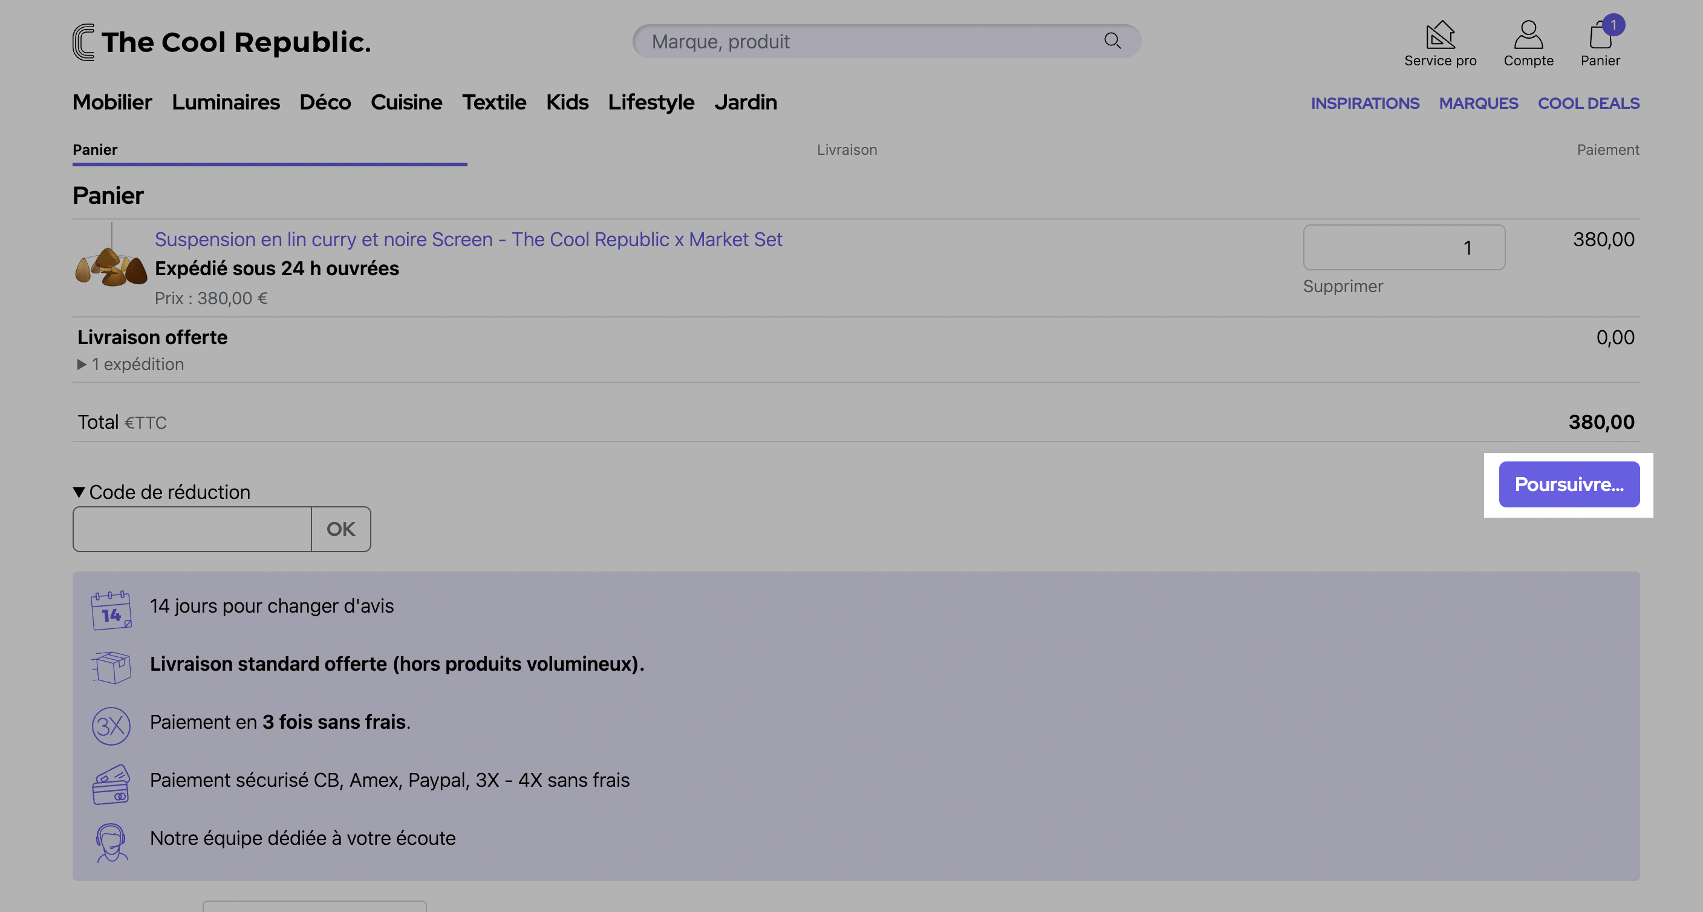1703x912 pixels.
Task: Go to the MARQUES page
Action: click(1478, 103)
